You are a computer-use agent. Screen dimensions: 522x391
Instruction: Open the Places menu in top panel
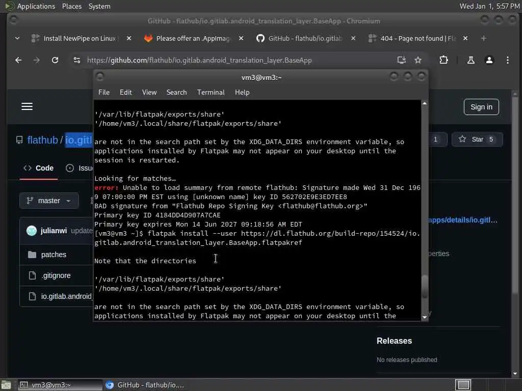tap(71, 6)
